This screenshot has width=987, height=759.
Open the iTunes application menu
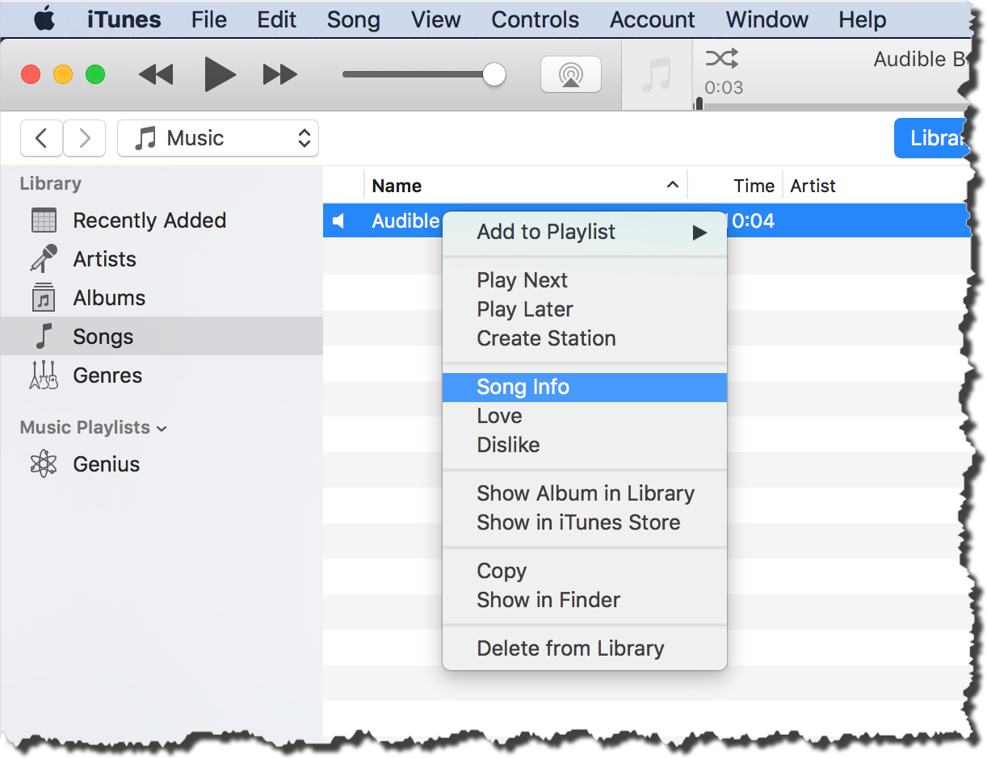click(x=124, y=19)
